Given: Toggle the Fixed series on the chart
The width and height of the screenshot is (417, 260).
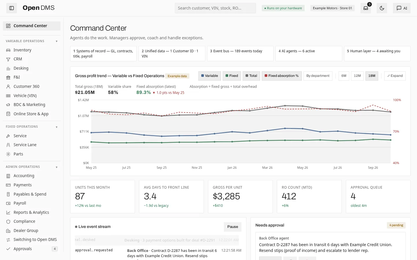Looking at the screenshot, I should tap(232, 76).
